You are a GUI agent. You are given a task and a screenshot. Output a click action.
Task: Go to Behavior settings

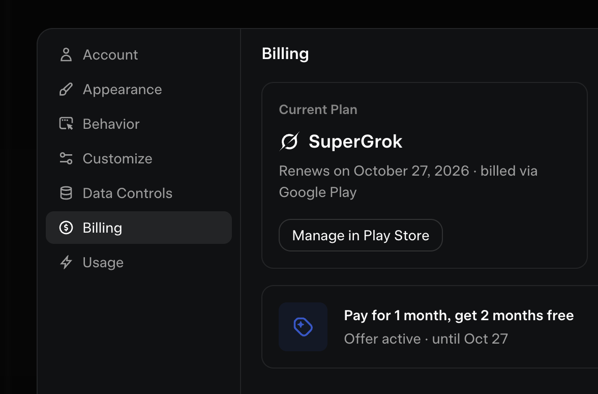click(139, 124)
